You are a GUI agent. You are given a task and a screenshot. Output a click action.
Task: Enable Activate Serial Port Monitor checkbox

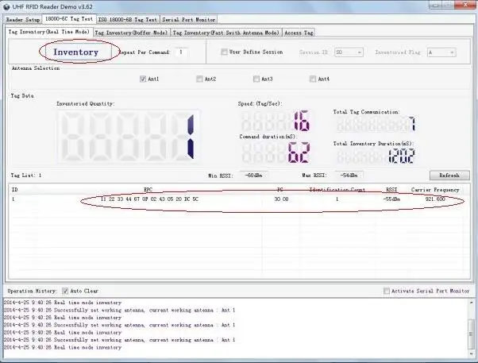click(387, 291)
